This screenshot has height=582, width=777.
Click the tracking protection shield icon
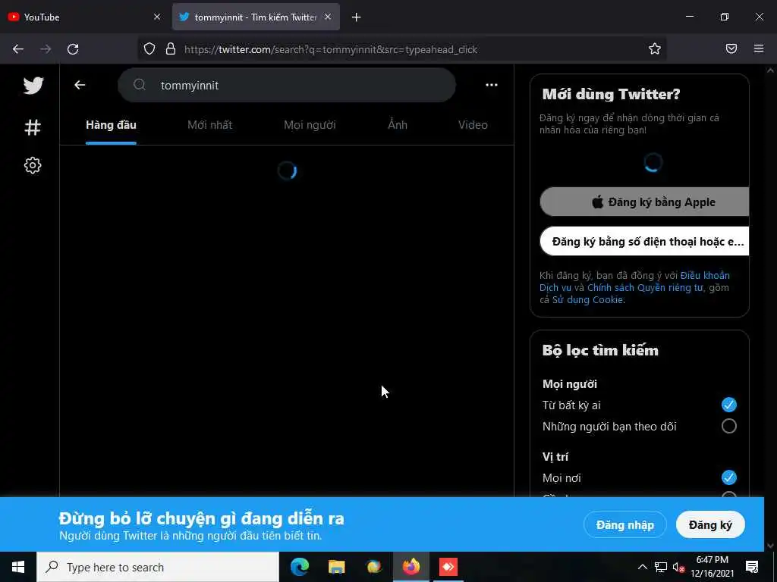(149, 49)
